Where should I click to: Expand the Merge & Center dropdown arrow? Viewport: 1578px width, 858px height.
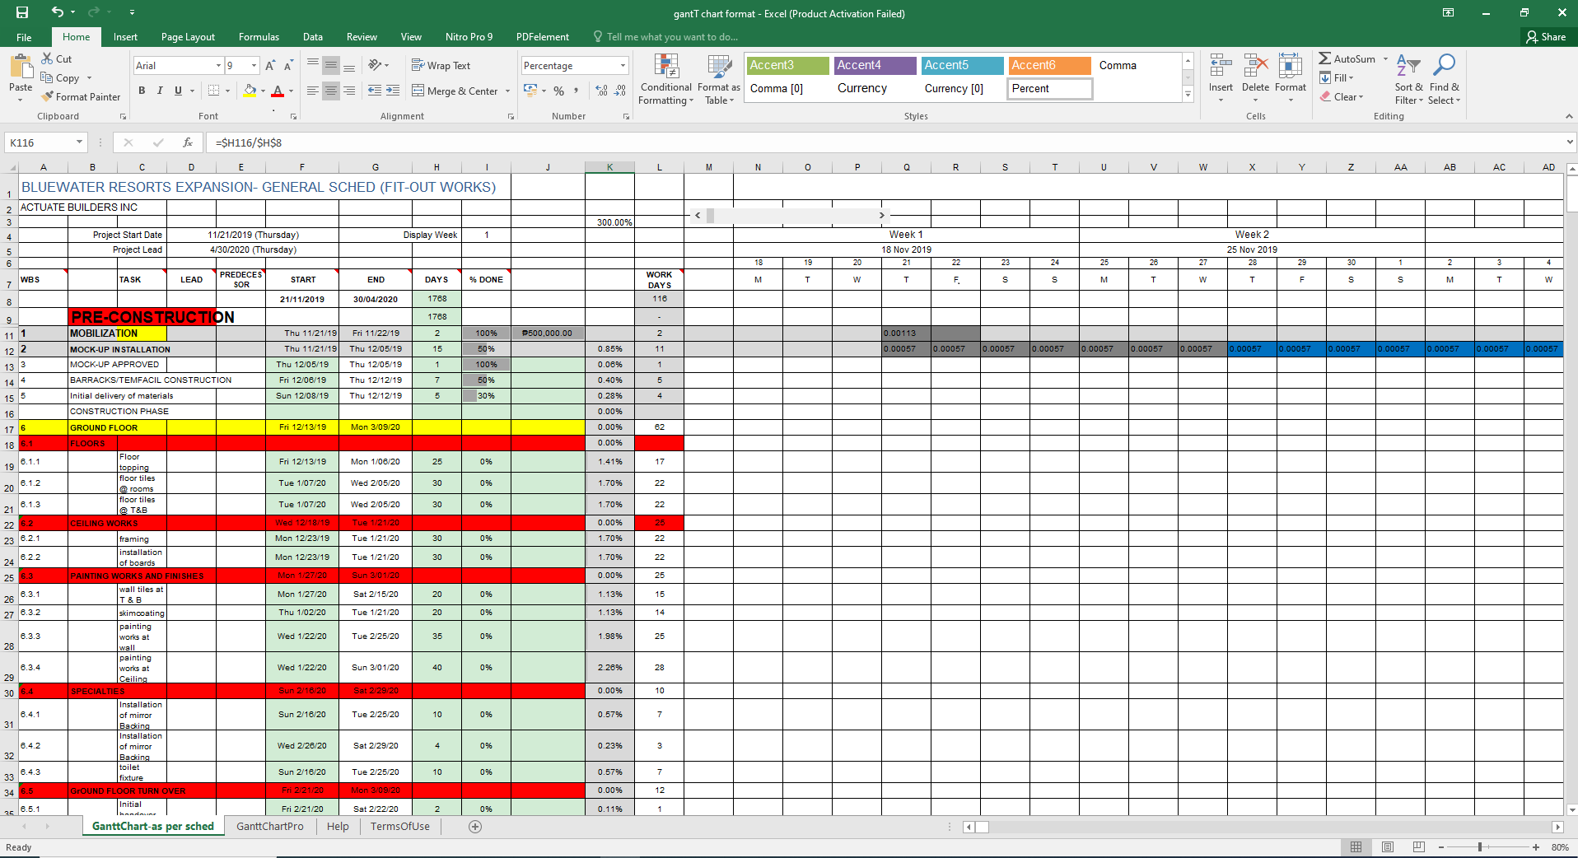pos(507,91)
